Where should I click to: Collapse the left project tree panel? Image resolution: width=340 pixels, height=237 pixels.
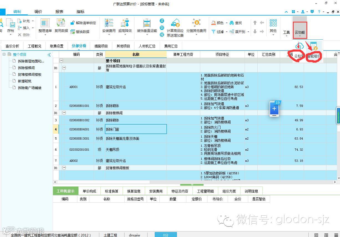click(49, 55)
